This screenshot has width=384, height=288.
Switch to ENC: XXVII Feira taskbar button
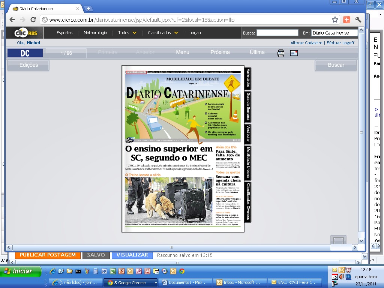click(294, 283)
